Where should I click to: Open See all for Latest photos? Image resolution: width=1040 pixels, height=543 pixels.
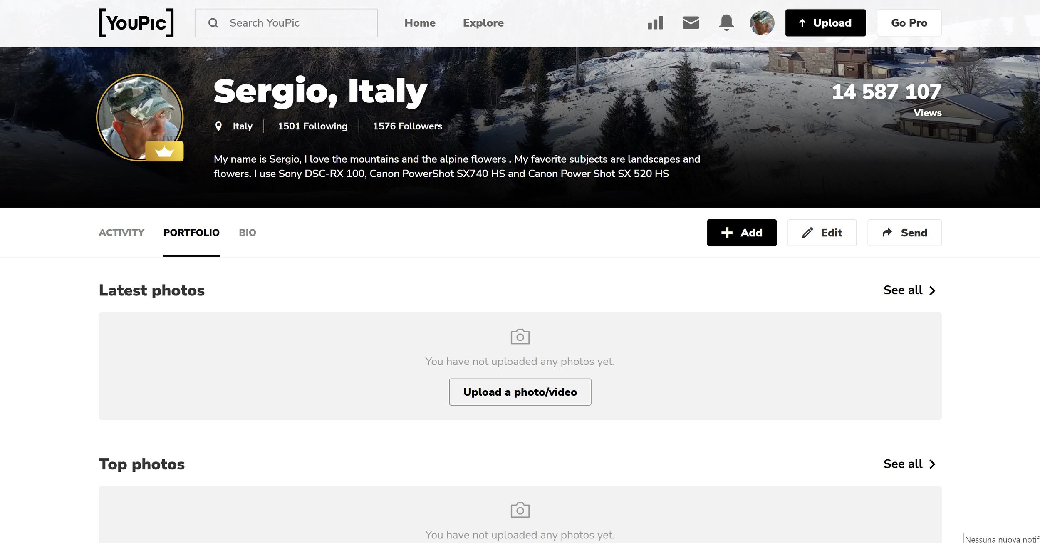coord(910,290)
